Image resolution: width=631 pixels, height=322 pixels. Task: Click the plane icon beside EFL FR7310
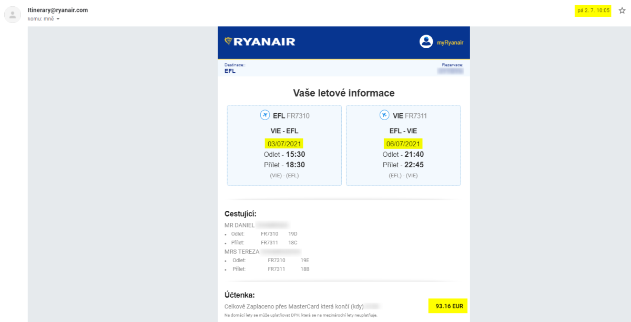(265, 115)
